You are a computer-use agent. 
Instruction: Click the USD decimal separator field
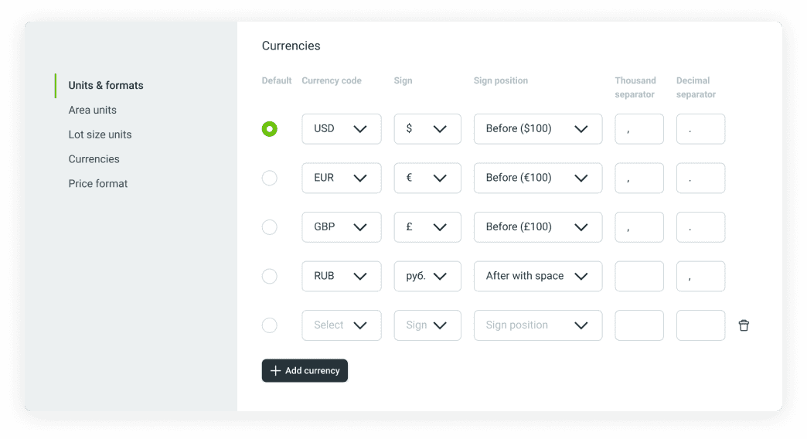[x=700, y=129]
